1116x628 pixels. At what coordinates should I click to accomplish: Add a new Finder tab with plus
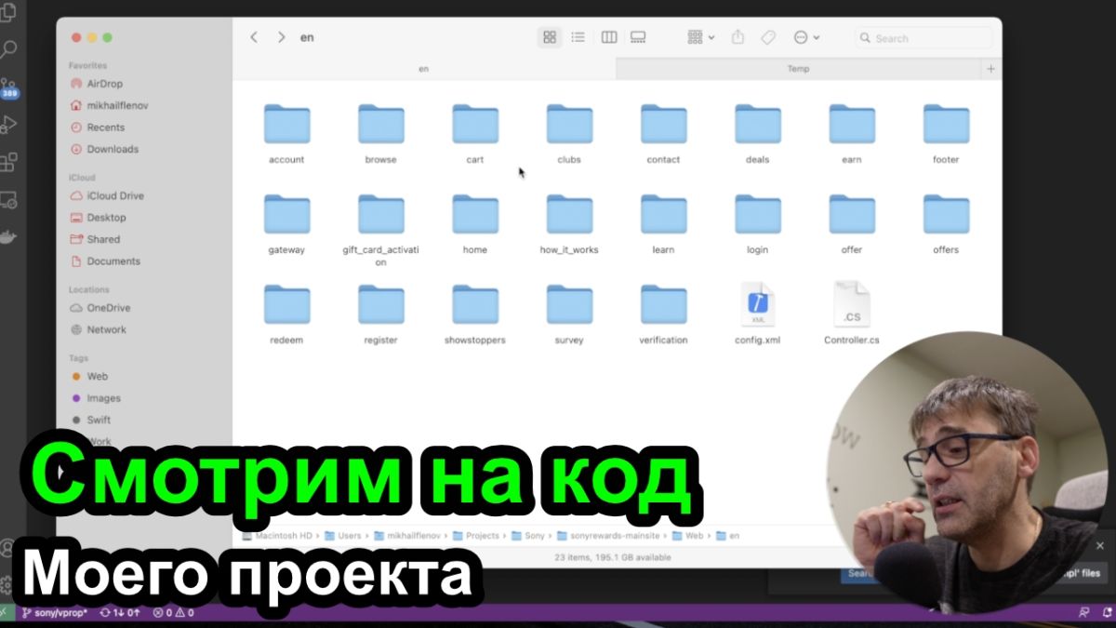pyautogui.click(x=990, y=69)
